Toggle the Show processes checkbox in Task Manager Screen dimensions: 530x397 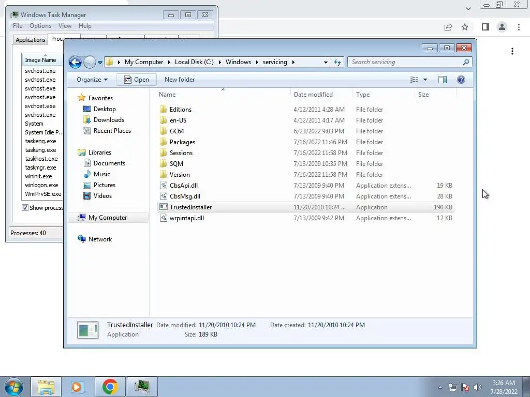pyautogui.click(x=25, y=208)
